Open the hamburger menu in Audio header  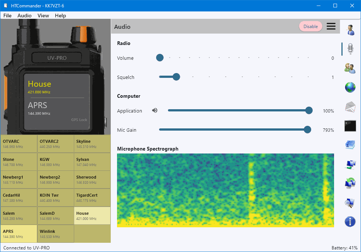coord(331,26)
